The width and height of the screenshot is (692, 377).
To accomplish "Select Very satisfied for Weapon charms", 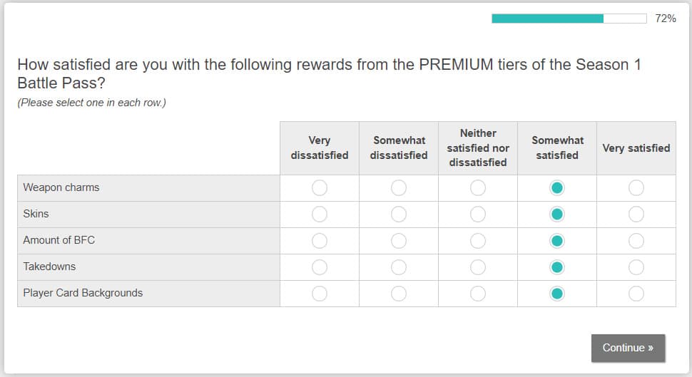I will point(636,187).
